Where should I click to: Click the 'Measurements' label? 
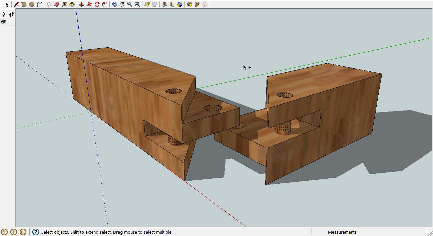coord(342,232)
